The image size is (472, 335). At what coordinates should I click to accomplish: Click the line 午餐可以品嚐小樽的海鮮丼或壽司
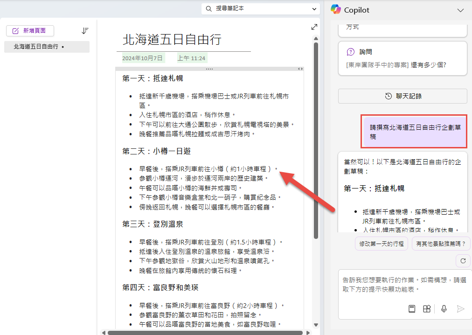coord(190,188)
